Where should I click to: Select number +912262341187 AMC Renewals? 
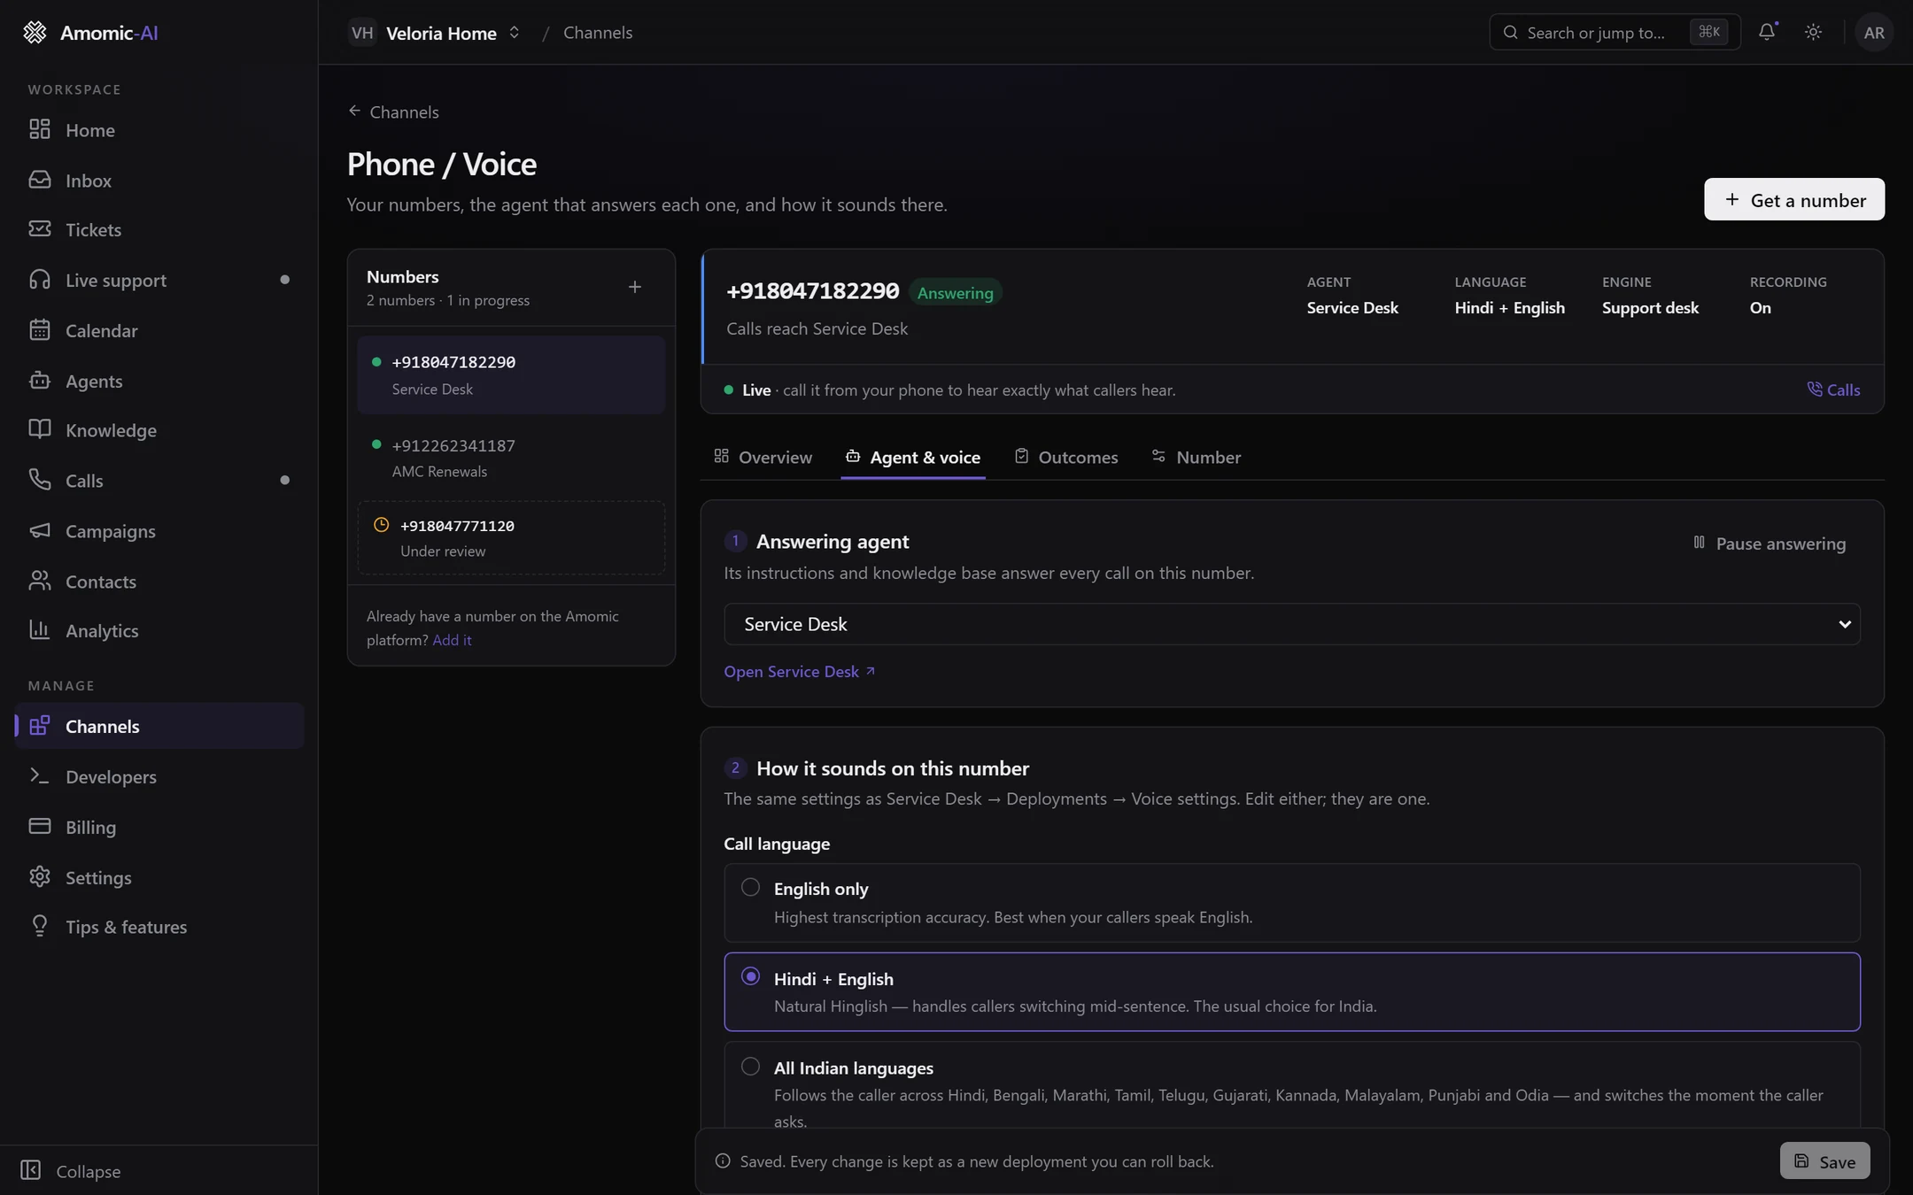[x=511, y=459]
